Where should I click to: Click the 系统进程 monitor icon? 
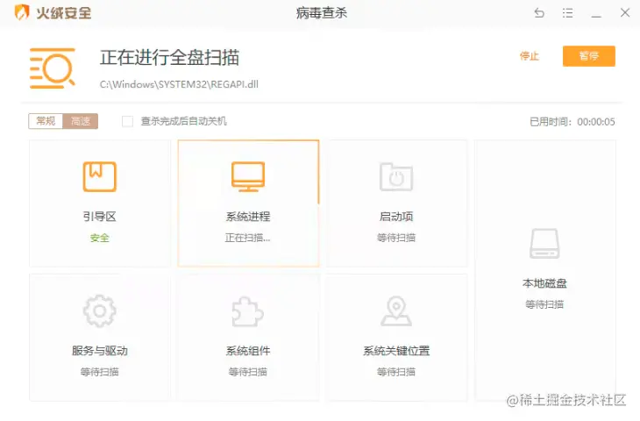(248, 176)
